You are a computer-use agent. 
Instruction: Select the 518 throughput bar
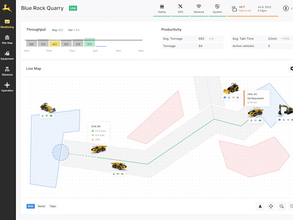point(78,43)
